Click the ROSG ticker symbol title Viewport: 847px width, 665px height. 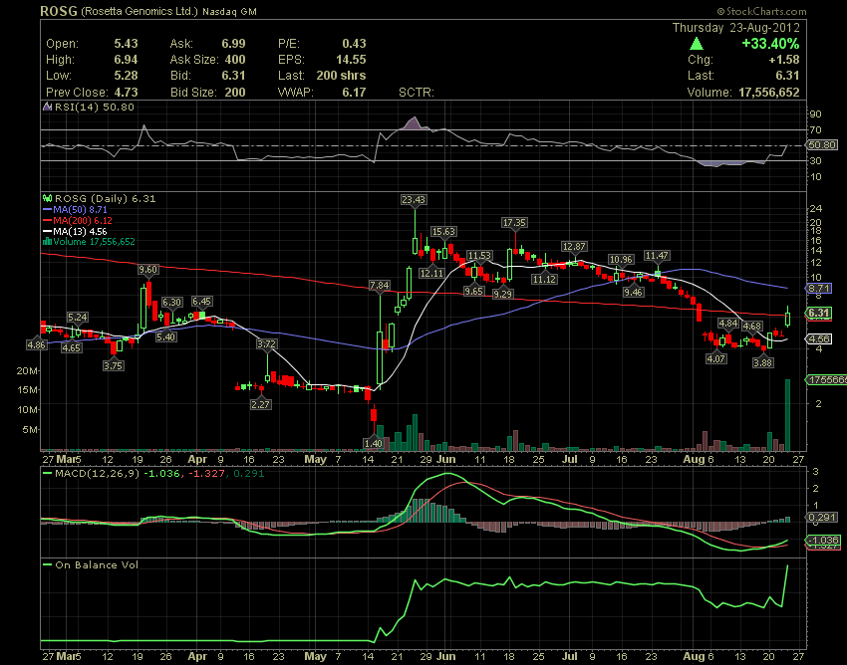click(59, 11)
